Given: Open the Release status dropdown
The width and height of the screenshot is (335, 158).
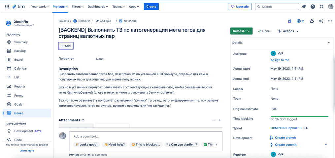Looking at the screenshot, I should coord(241,31).
